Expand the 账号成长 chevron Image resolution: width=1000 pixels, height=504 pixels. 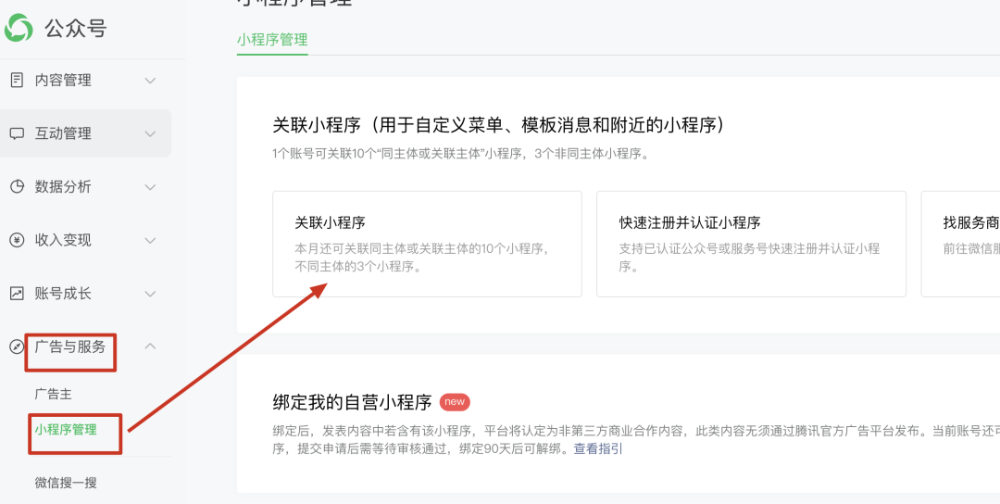pyautogui.click(x=150, y=294)
